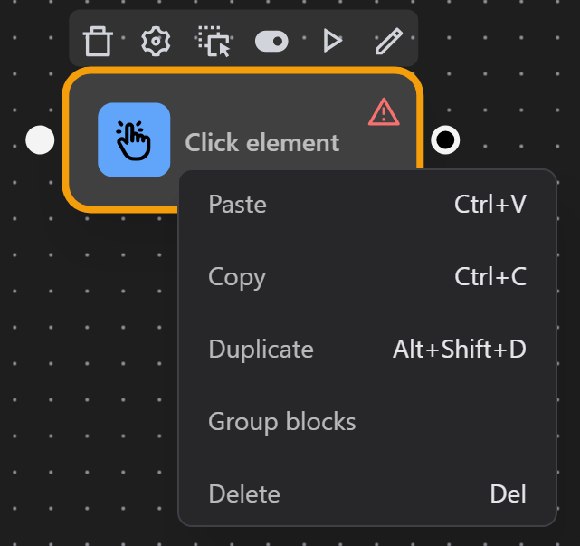Select Copy in the context menu
580x546 pixels.
pyautogui.click(x=237, y=277)
